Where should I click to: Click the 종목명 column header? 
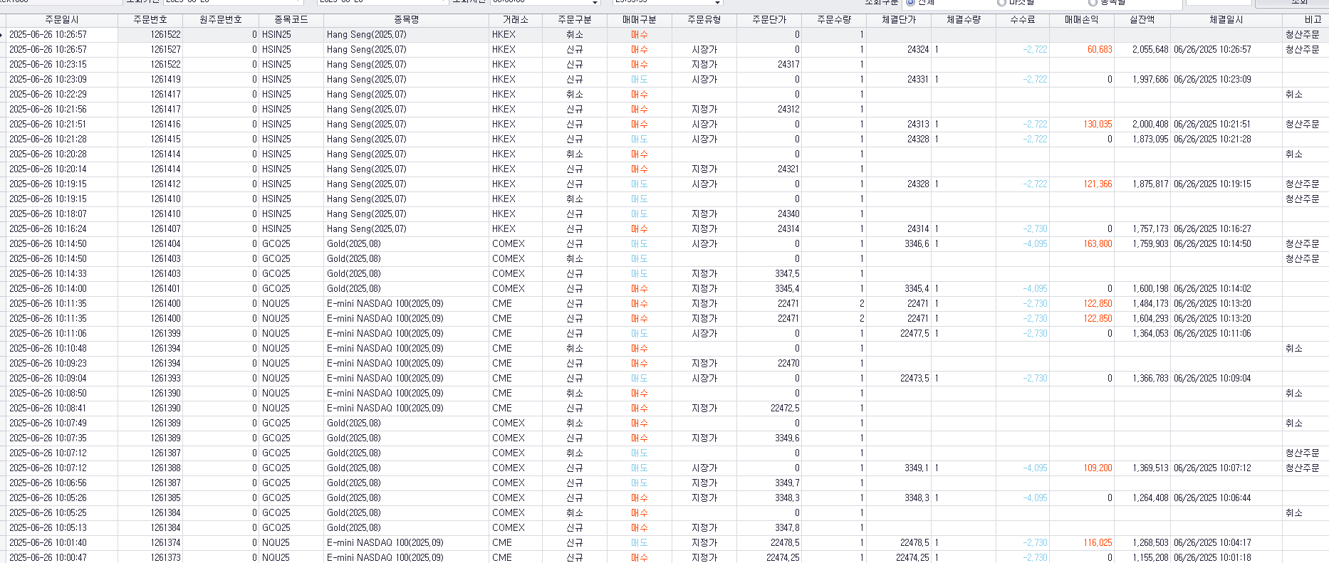[407, 20]
